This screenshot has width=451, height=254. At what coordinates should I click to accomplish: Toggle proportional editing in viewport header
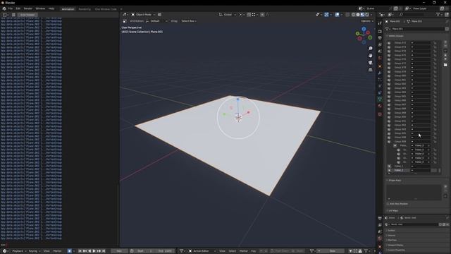pos(262,15)
